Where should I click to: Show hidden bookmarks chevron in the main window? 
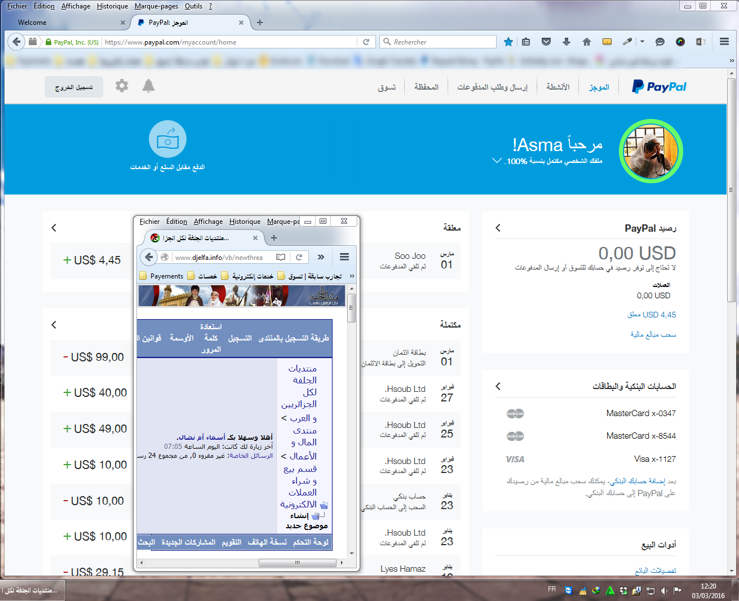(x=732, y=60)
